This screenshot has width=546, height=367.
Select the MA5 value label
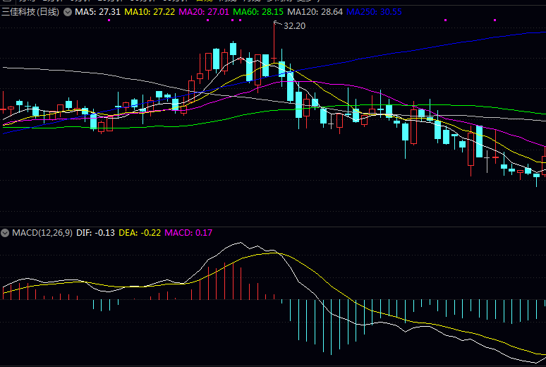97,12
